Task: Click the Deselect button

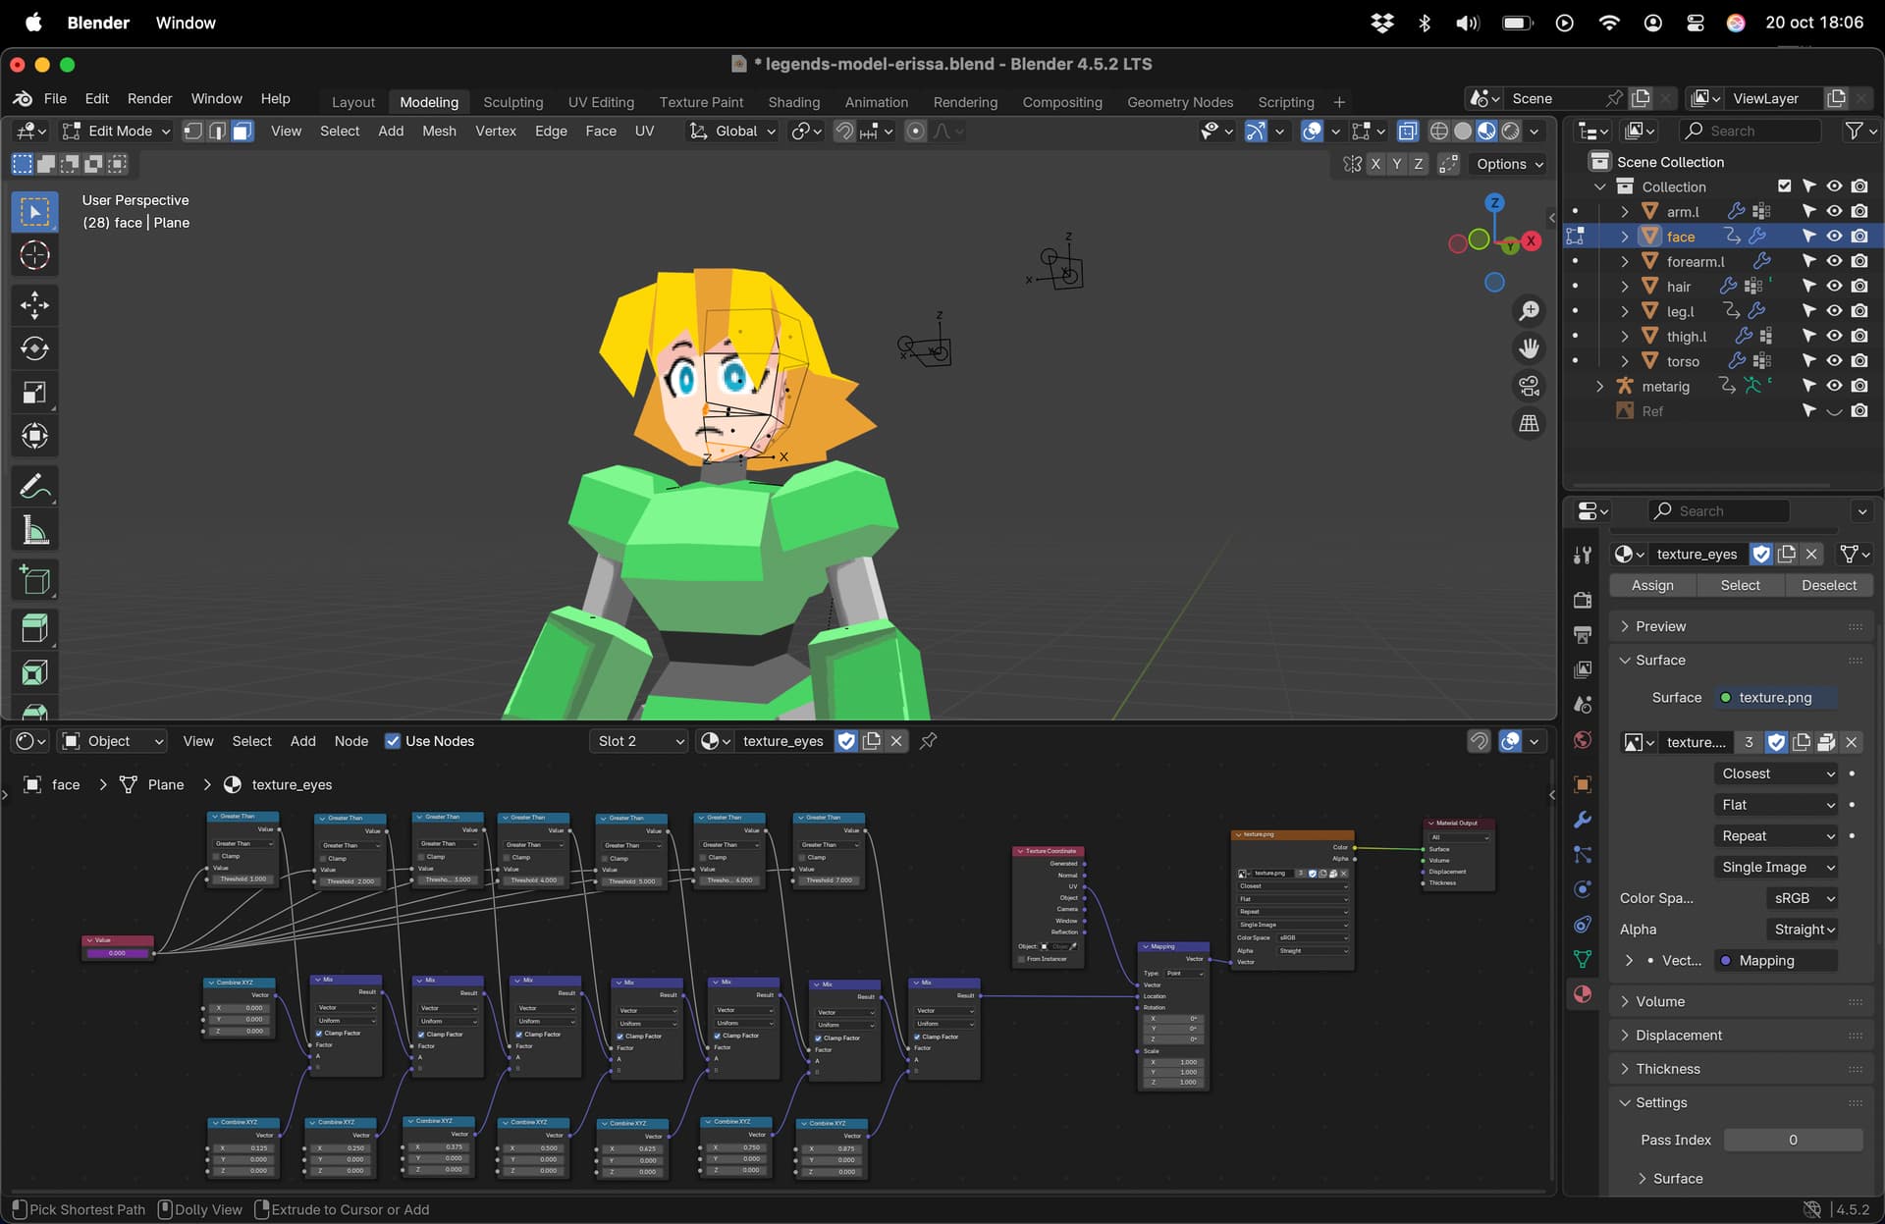Action: click(1828, 585)
